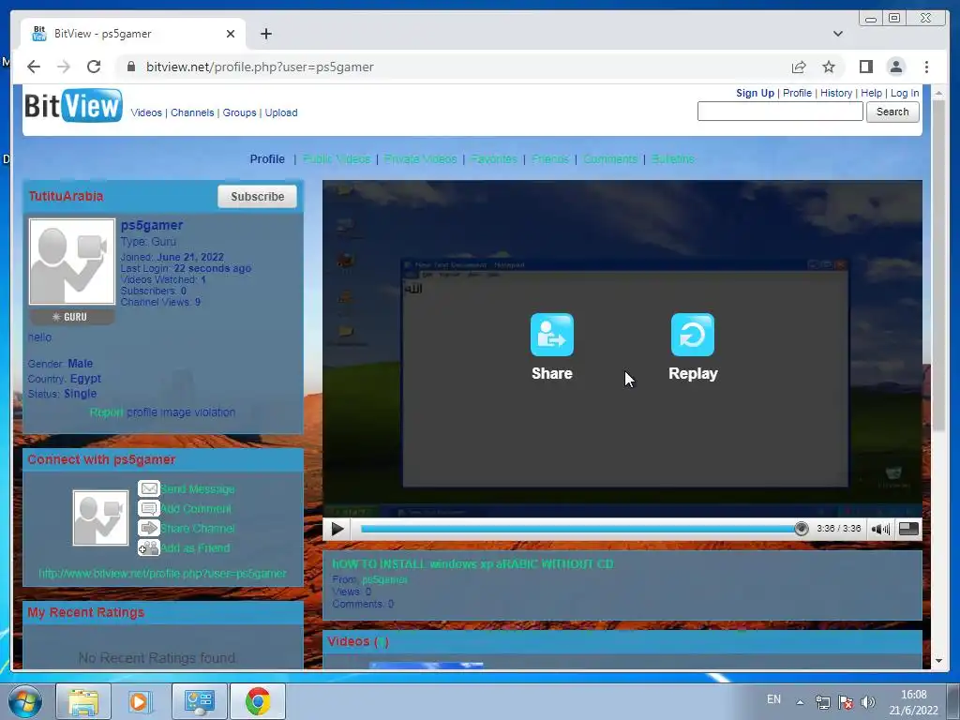
Task: Click the address bar URL
Action: click(x=260, y=67)
